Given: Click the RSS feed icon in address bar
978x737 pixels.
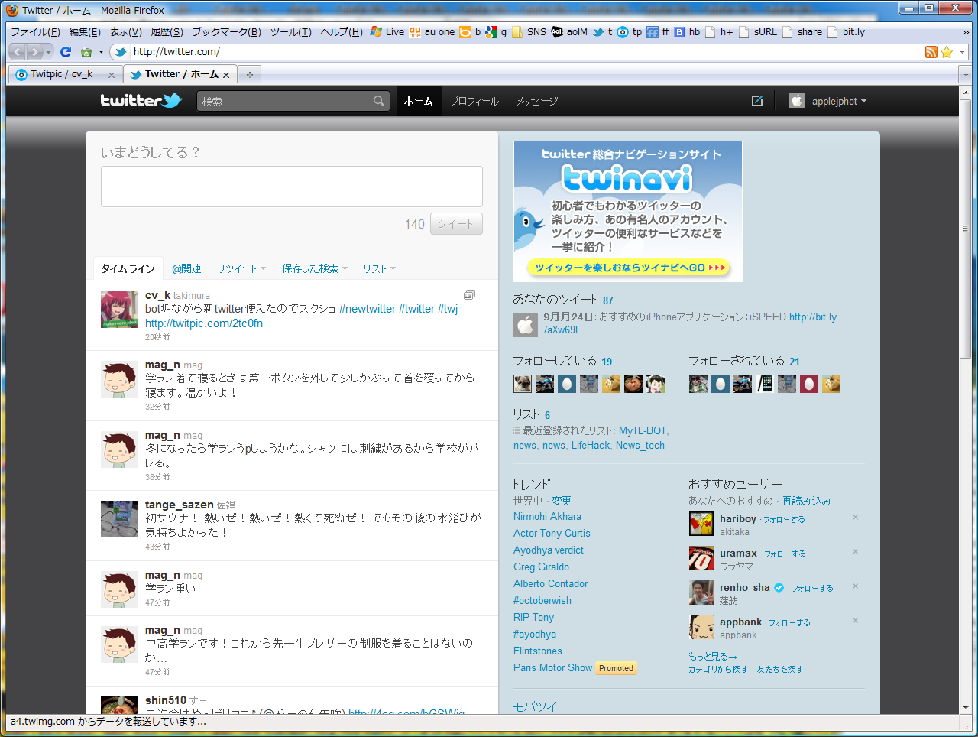Looking at the screenshot, I should coord(931,52).
